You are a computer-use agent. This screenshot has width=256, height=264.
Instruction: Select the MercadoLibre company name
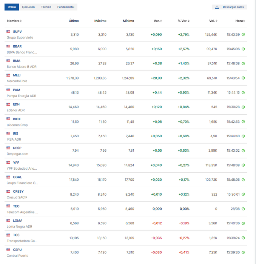pos(17,81)
